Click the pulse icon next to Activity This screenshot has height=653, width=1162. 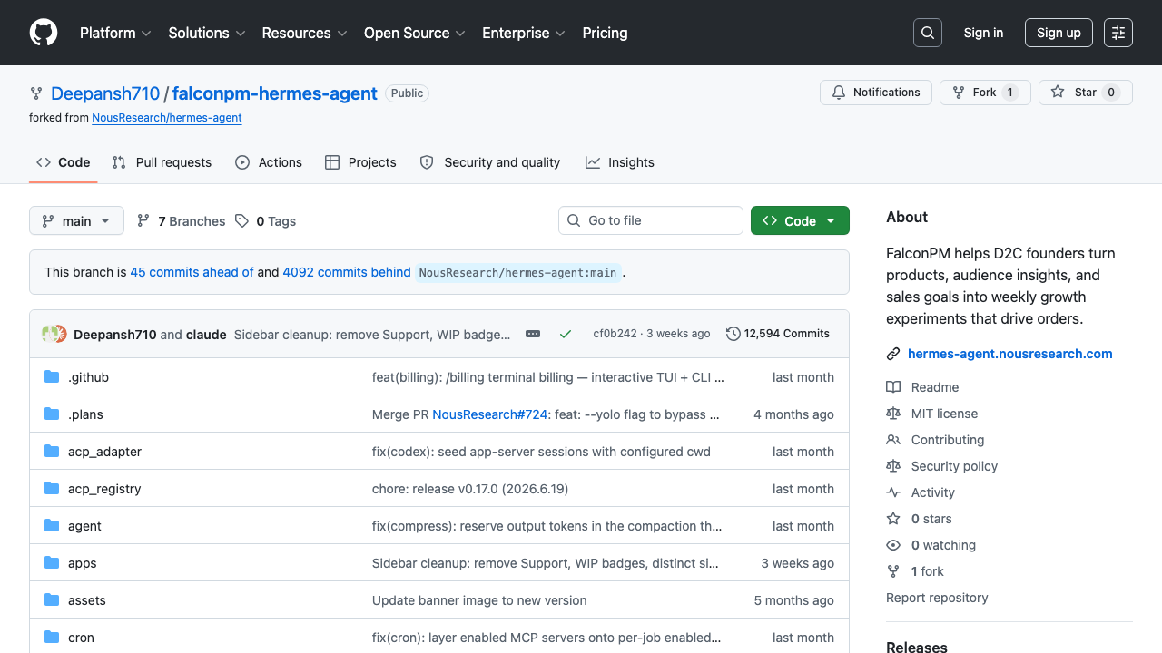[893, 492]
